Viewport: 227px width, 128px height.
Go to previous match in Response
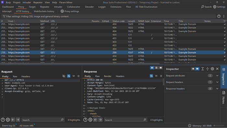pos(95,120)
